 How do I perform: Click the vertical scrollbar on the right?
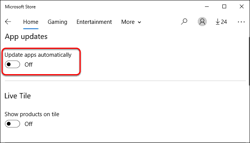pyautogui.click(x=249, y=61)
